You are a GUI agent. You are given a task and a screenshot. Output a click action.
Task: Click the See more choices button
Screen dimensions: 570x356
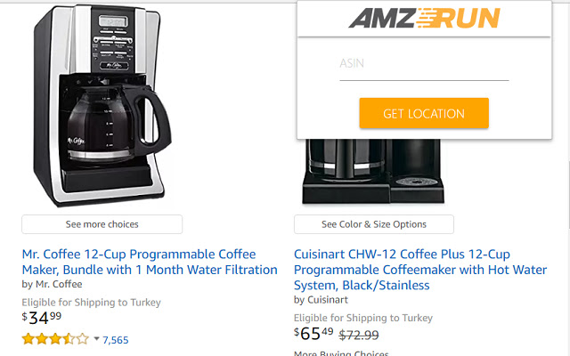click(102, 224)
